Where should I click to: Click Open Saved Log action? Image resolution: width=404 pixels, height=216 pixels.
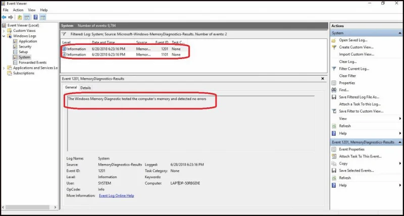[x=353, y=40]
